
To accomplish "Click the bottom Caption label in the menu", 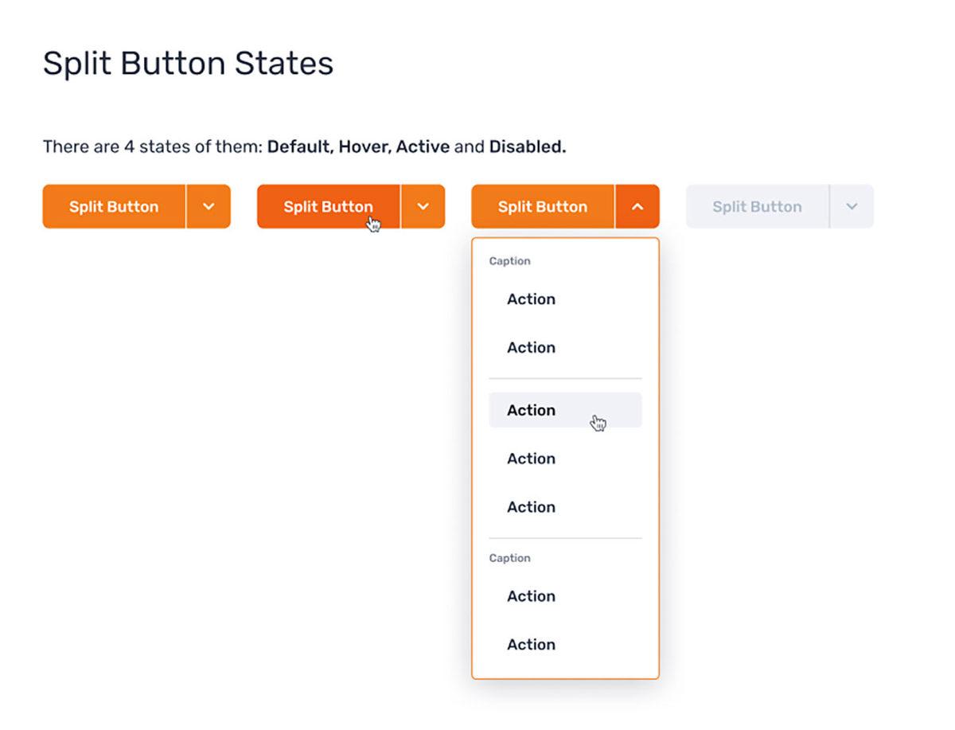I will [x=509, y=558].
